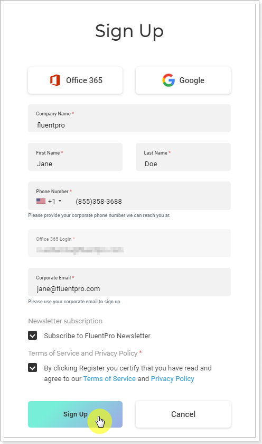
Task: Focus the First Name field containing Jane
Action: click(x=75, y=157)
